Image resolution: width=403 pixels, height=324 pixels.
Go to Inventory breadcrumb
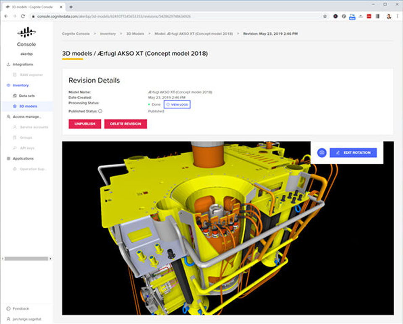(x=108, y=34)
